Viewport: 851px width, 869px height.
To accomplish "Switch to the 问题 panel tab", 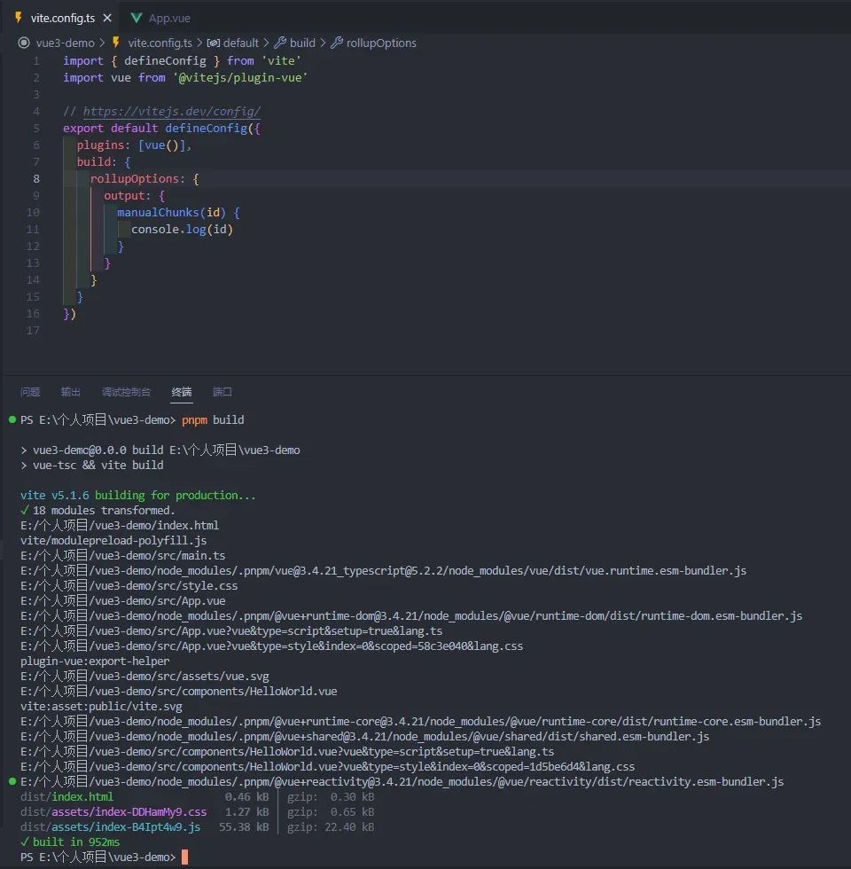I will (x=30, y=392).
